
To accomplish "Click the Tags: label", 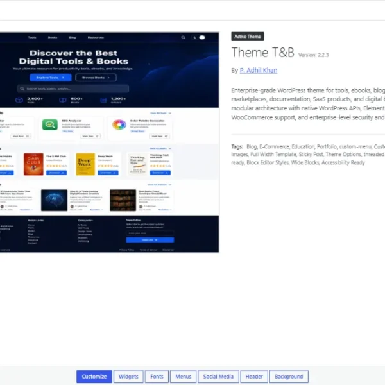I will 237,146.
